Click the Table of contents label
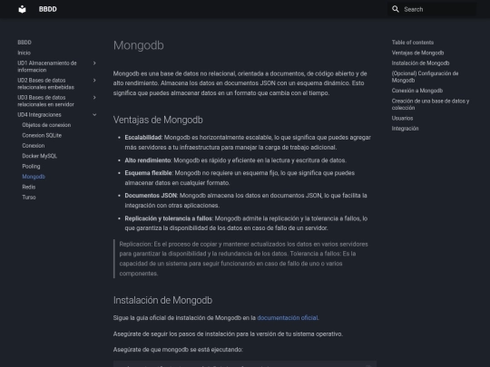This screenshot has width=490, height=367. [x=413, y=43]
